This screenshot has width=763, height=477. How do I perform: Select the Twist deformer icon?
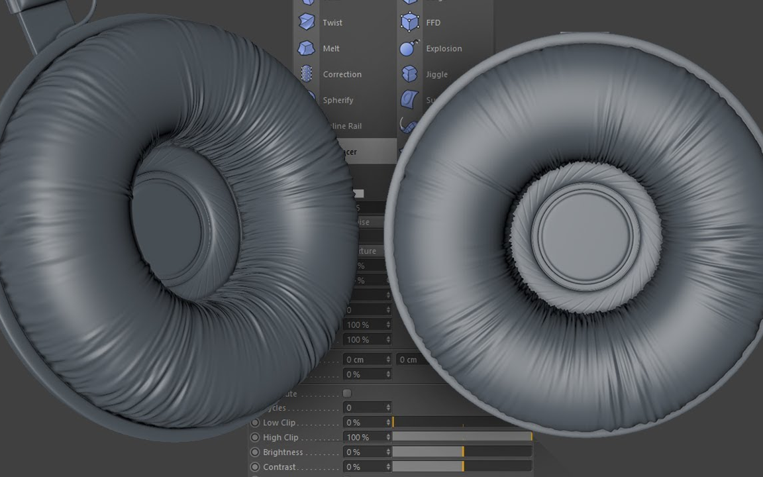click(307, 22)
